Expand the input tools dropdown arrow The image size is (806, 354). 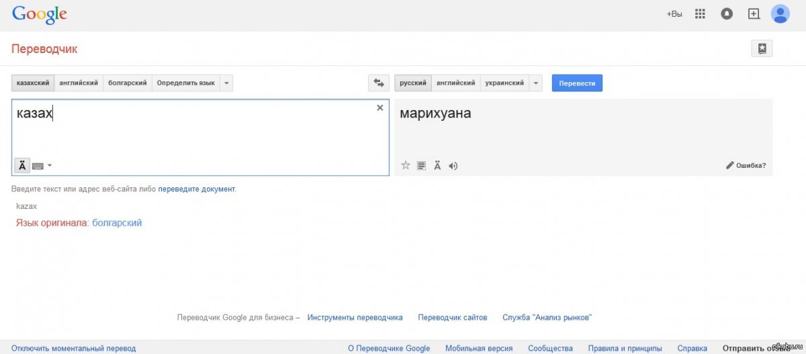pos(50,165)
